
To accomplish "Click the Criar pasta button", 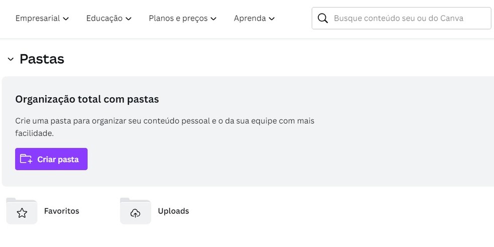I will (51, 159).
